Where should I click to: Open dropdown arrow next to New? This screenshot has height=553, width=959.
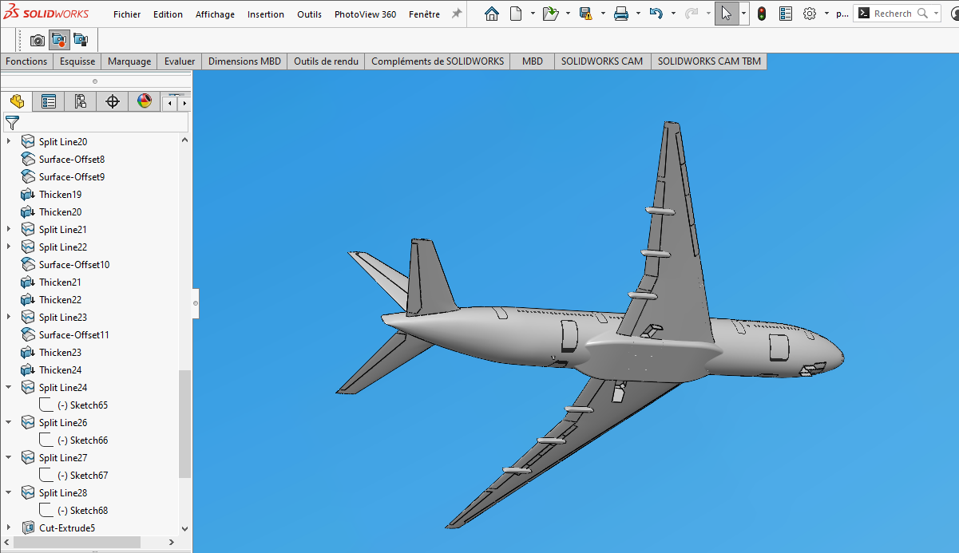point(533,14)
